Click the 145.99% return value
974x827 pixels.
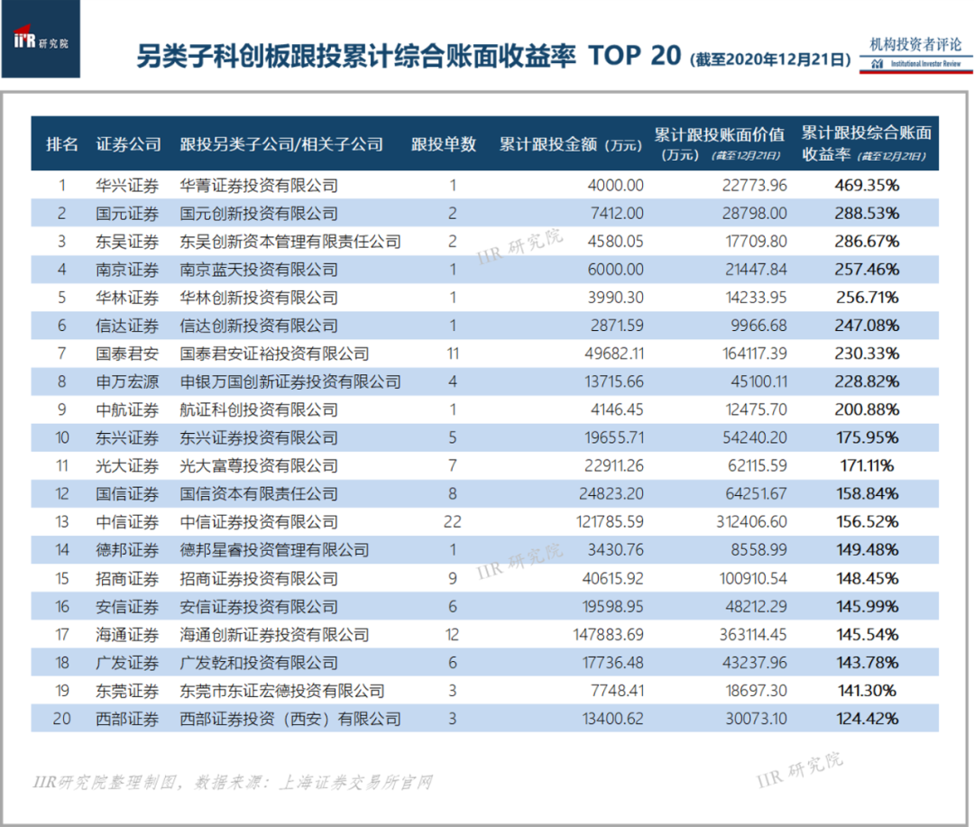(x=868, y=606)
